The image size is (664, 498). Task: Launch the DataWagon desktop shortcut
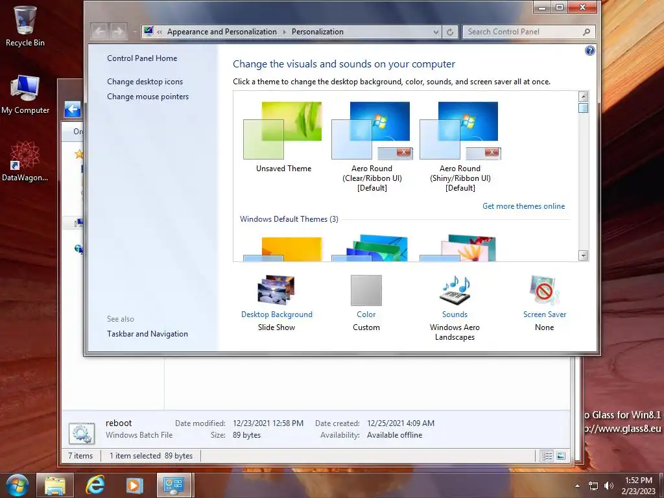(25, 161)
